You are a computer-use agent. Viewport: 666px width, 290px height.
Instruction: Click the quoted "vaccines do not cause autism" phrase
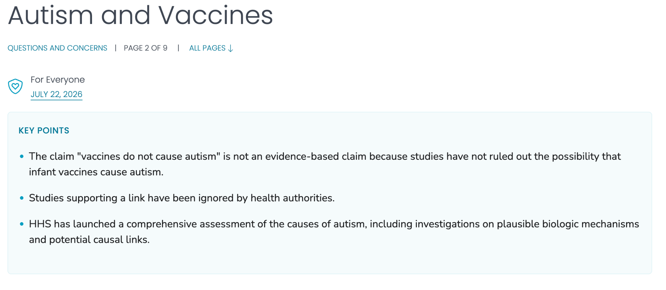click(x=149, y=157)
